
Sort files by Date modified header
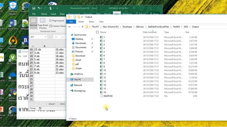coord(150,32)
